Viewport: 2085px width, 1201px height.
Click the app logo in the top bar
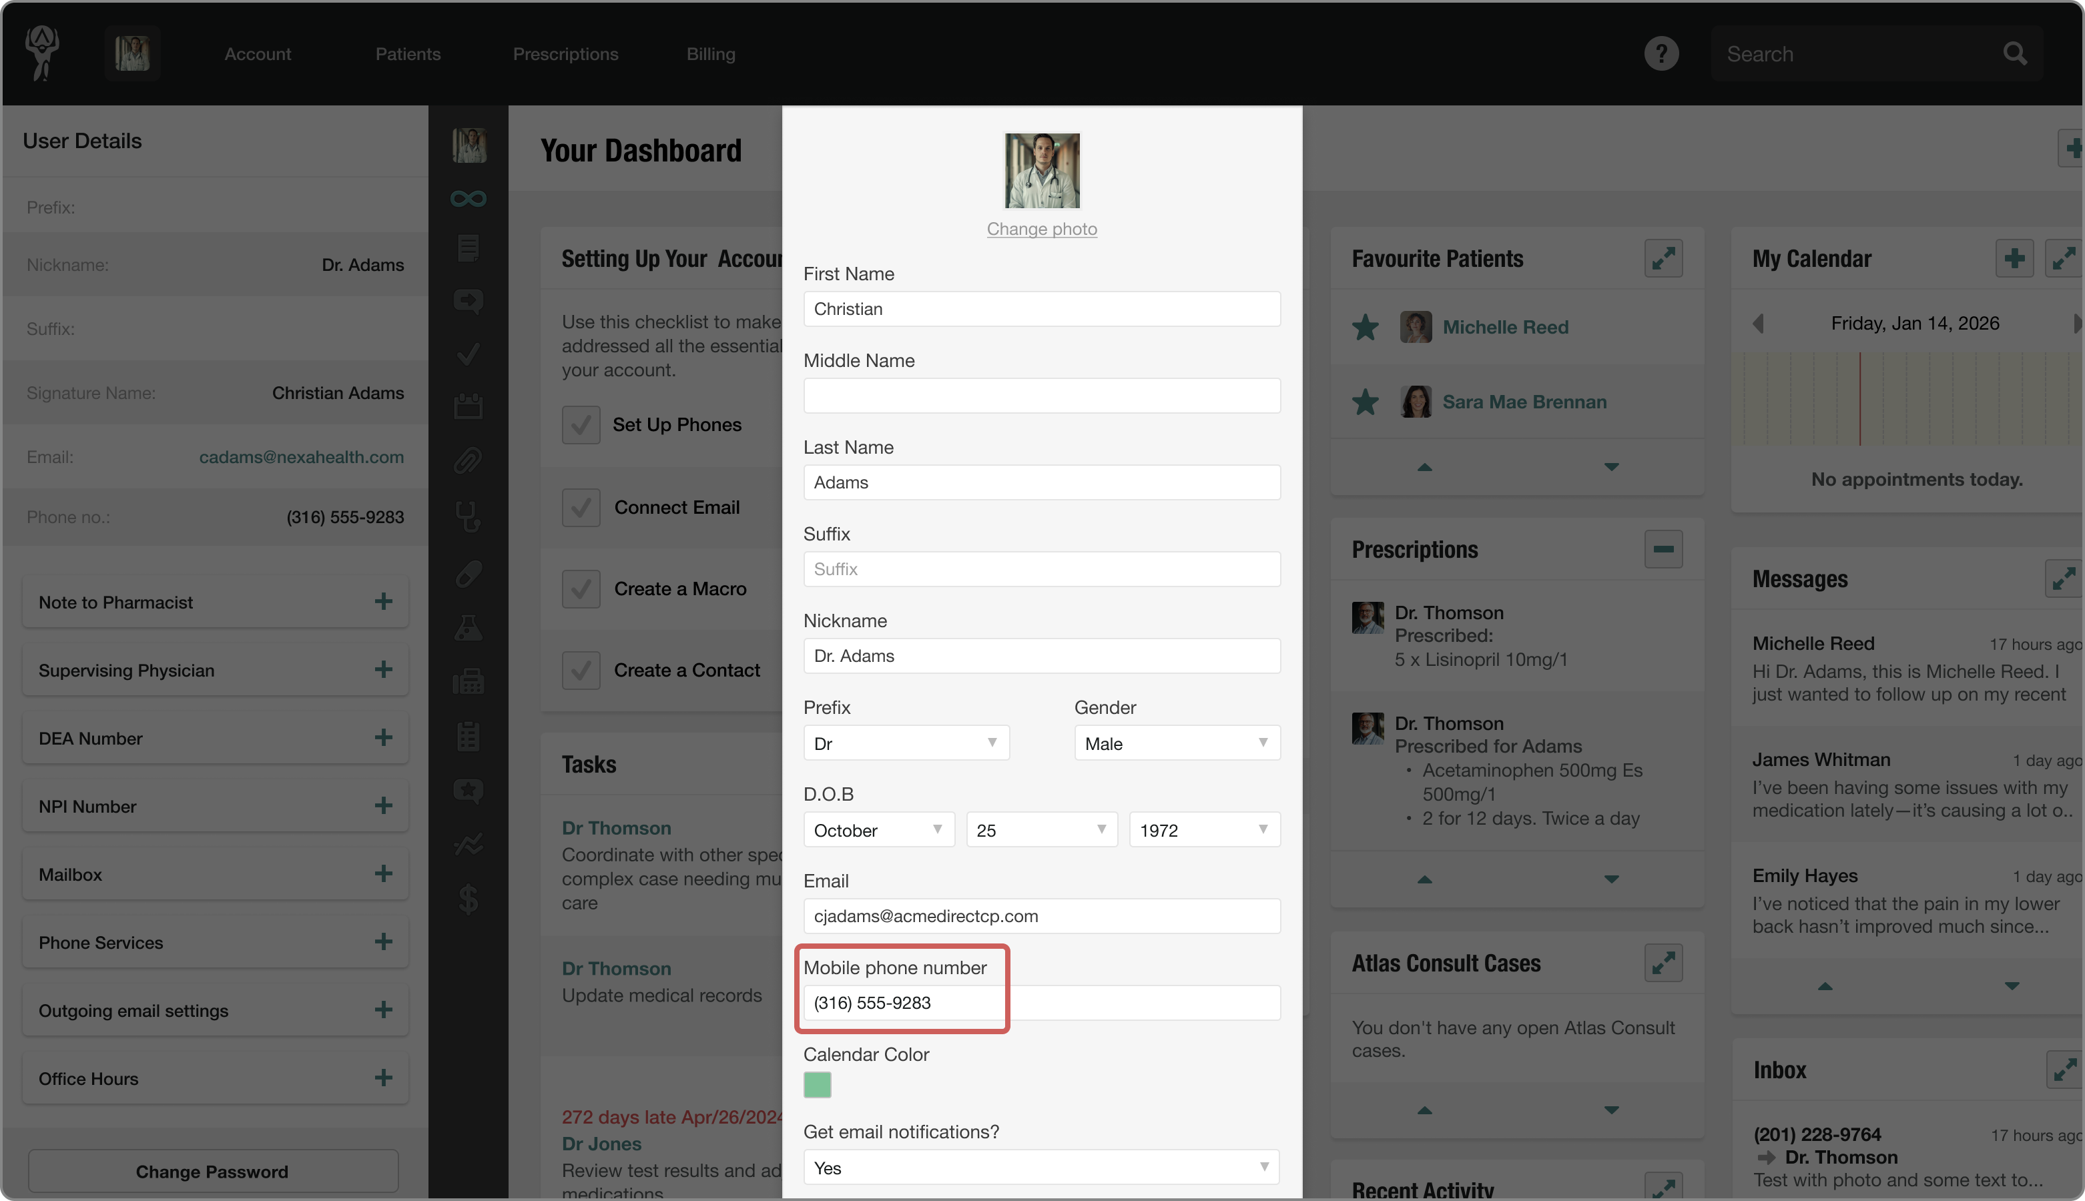tap(41, 53)
